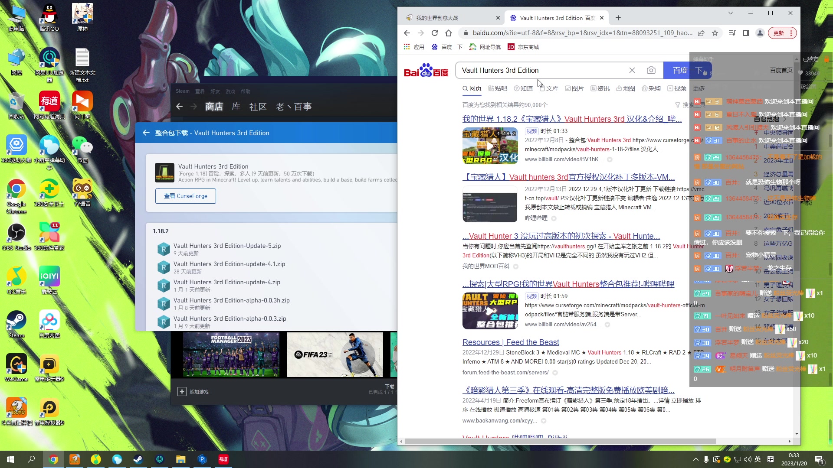Open the 原神 desktop icon
This screenshot has height=468, width=833.
[x=82, y=17]
